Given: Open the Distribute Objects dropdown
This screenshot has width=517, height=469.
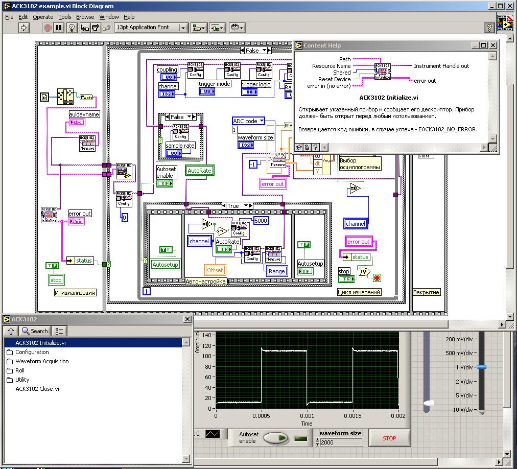Looking at the screenshot, I should tap(217, 28).
